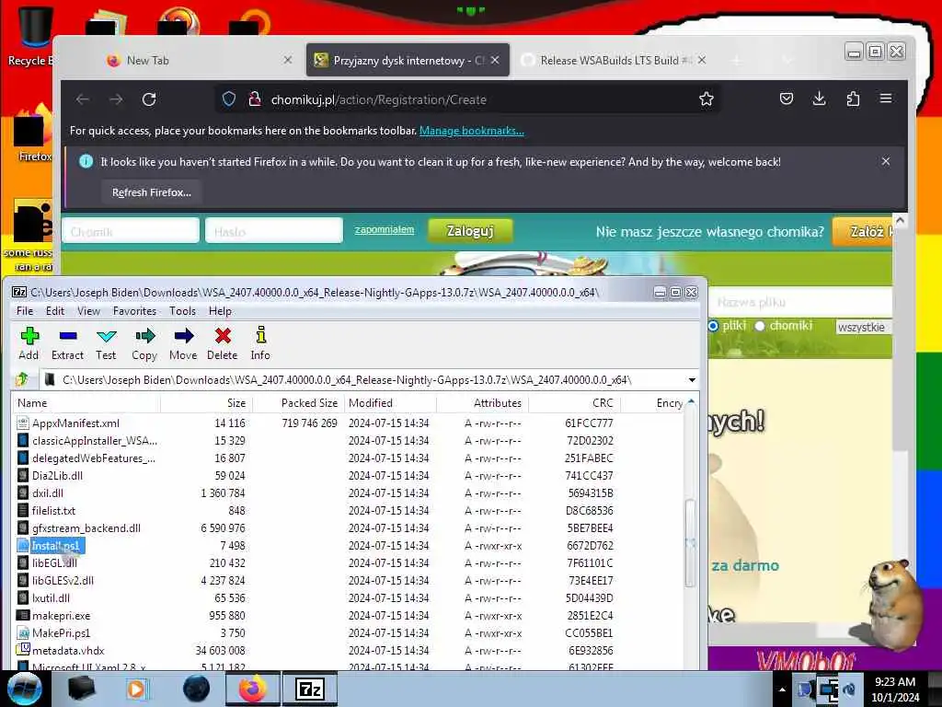Click the Nazwa pliku search field
This screenshot has width=942, height=707.
[800, 302]
